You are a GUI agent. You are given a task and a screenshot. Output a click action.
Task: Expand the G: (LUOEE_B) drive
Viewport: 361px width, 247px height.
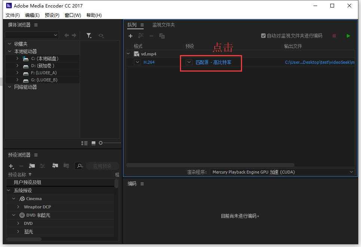(x=17, y=80)
